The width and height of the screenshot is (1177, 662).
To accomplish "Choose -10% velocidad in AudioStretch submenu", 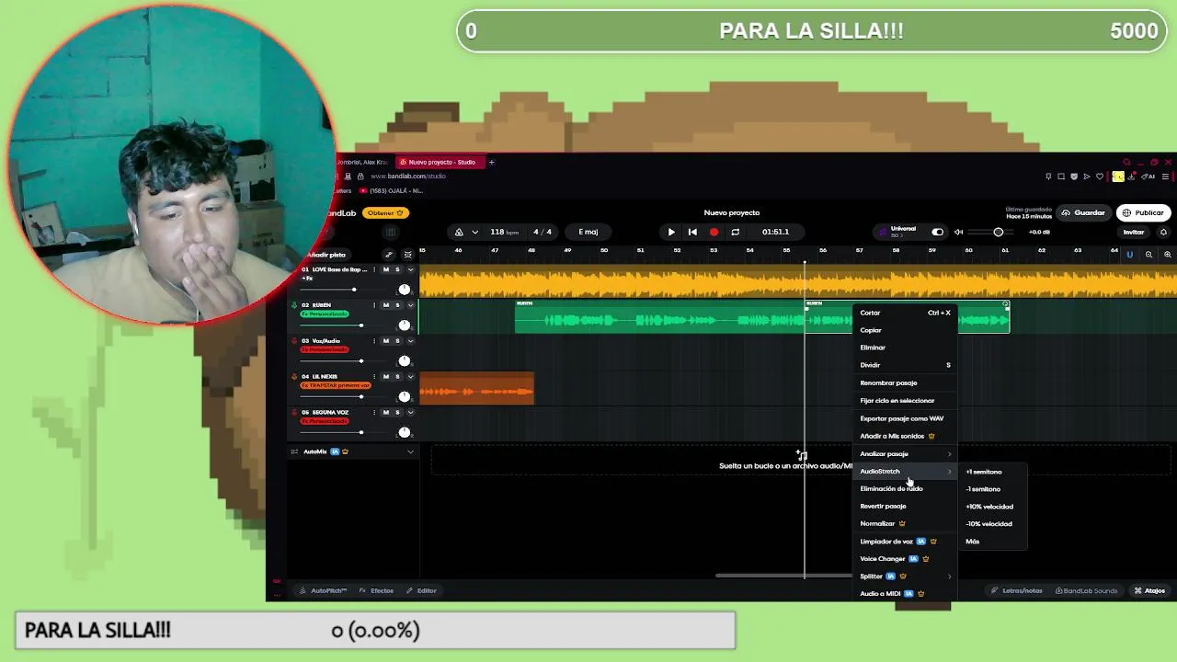I will click(x=993, y=524).
